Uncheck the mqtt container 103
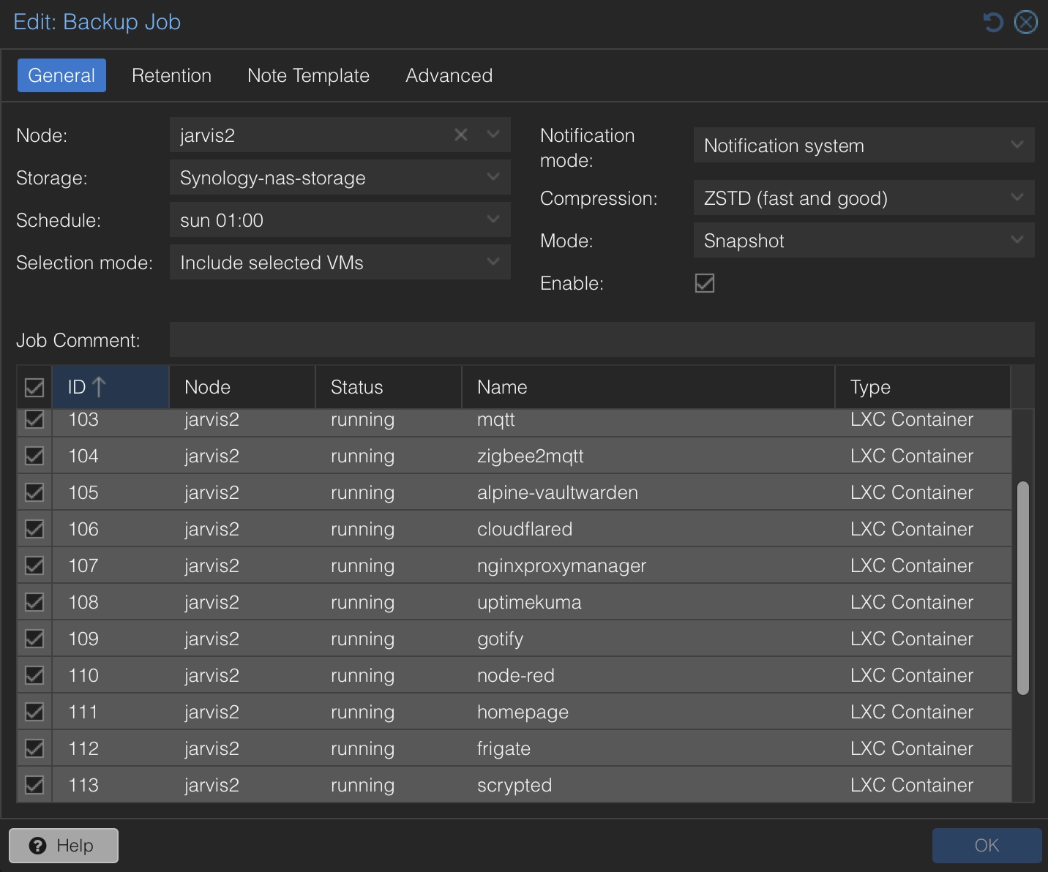Screen dimensions: 1048x872 click(34, 419)
